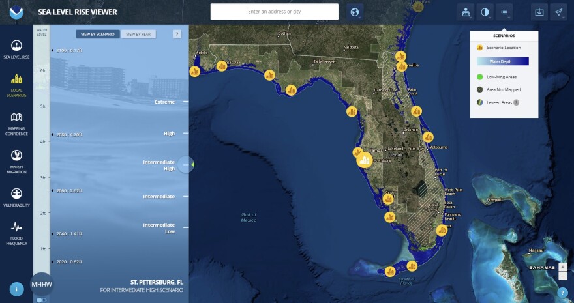Click the Leveed Areas help question mark
The image size is (574, 303).
click(516, 102)
